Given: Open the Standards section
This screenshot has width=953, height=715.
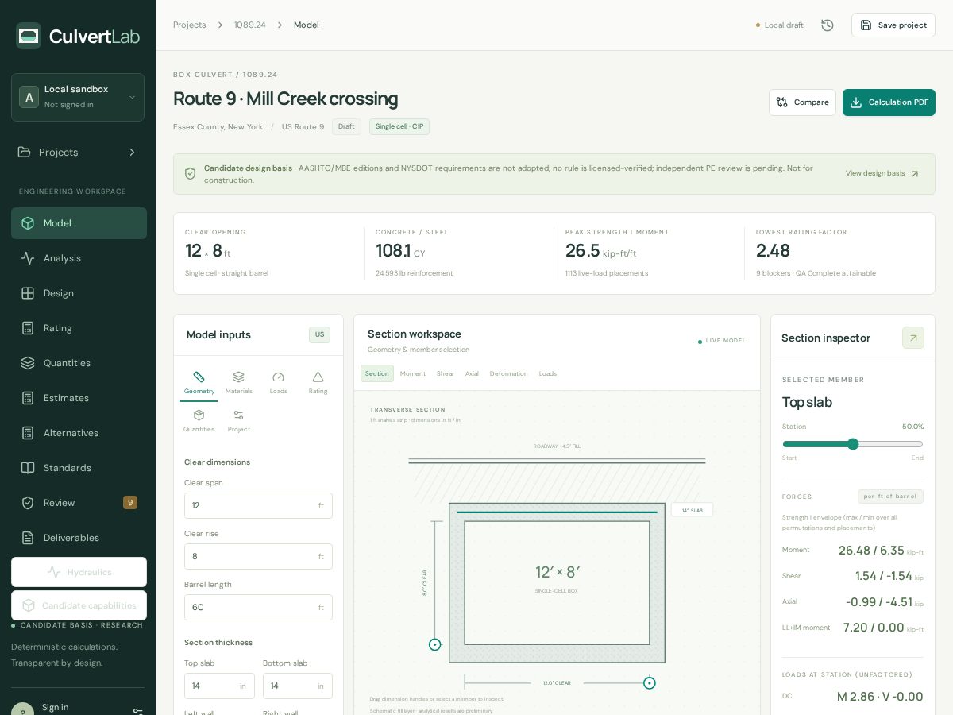Looking at the screenshot, I should click(79, 468).
